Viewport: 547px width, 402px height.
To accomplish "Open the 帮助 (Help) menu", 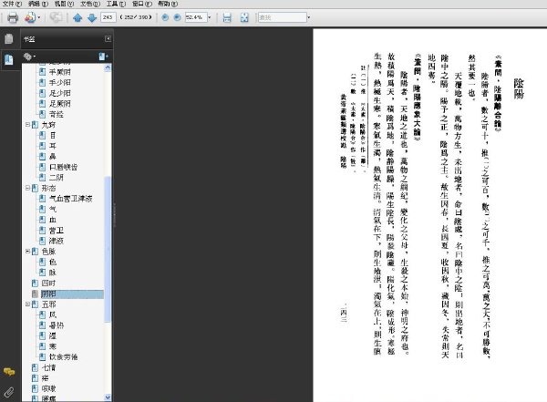I will (x=168, y=4).
